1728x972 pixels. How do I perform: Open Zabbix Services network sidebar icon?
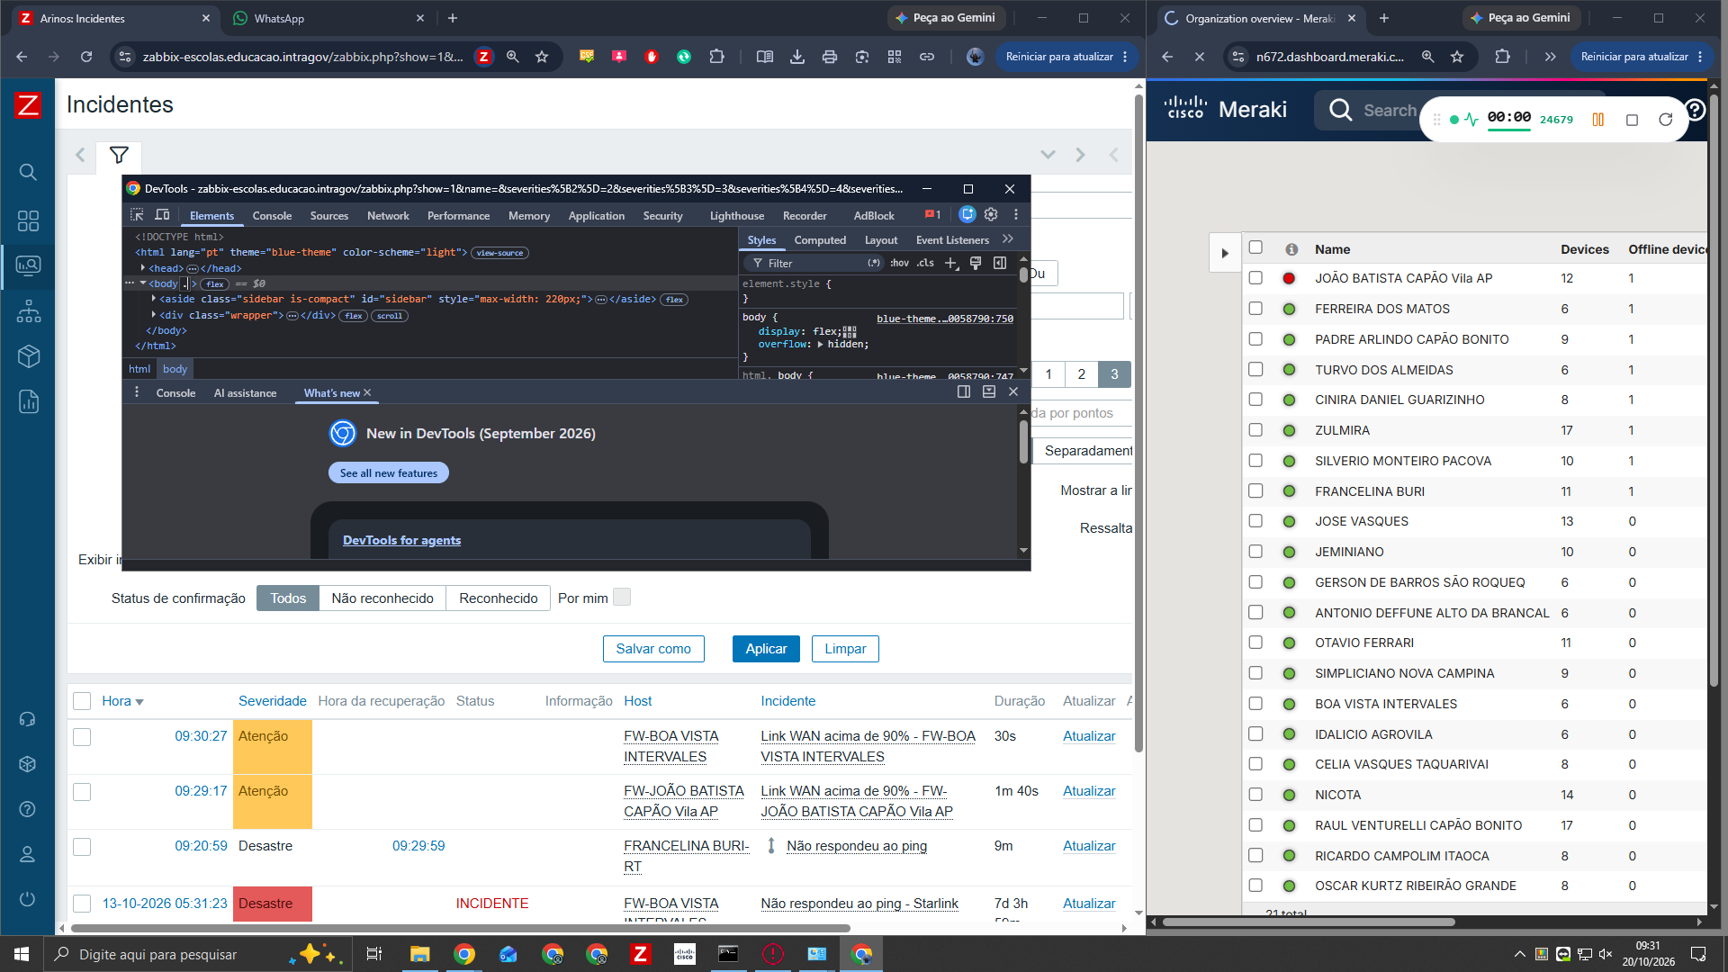click(x=28, y=311)
